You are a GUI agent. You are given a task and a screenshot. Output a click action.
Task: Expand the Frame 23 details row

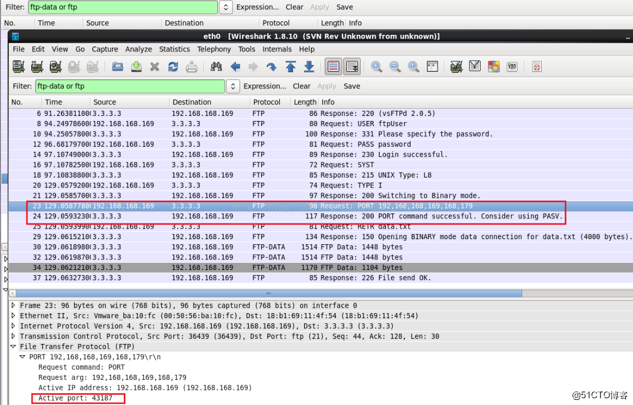pos(13,305)
